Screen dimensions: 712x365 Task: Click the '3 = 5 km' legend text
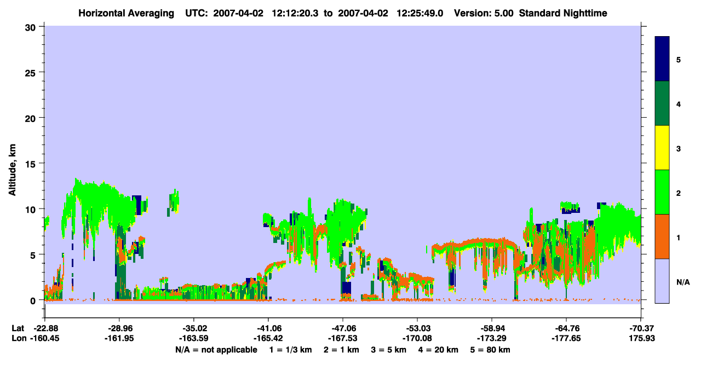click(x=388, y=350)
